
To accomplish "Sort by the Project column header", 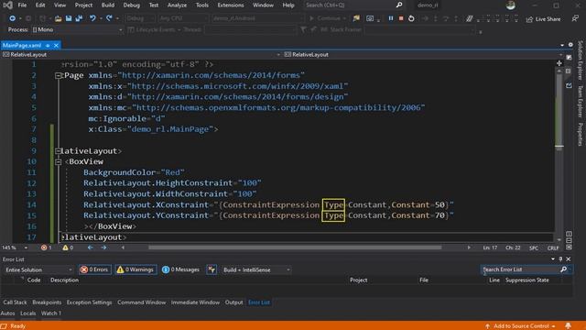I will pyautogui.click(x=358, y=280).
